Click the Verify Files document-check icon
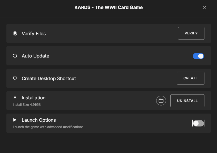 (15, 34)
